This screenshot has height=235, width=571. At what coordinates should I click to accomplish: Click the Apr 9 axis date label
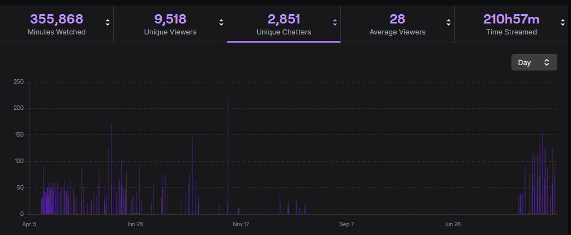click(29, 224)
